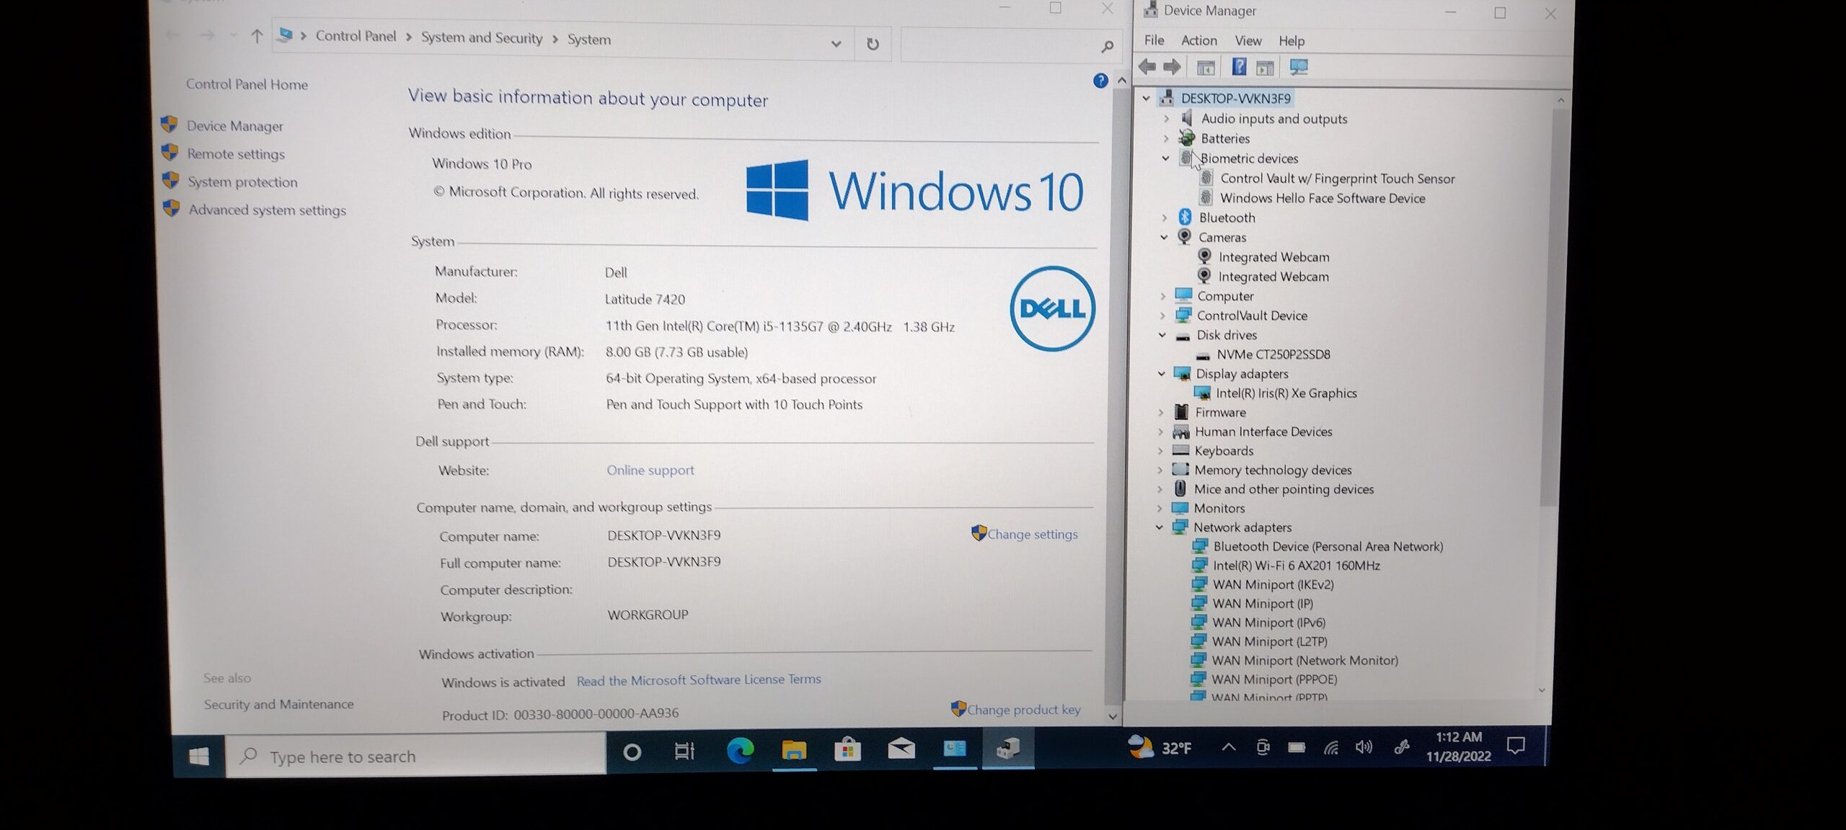Viewport: 1846px width, 830px height.
Task: Launch Microsoft Edge from taskbar
Action: 740,751
